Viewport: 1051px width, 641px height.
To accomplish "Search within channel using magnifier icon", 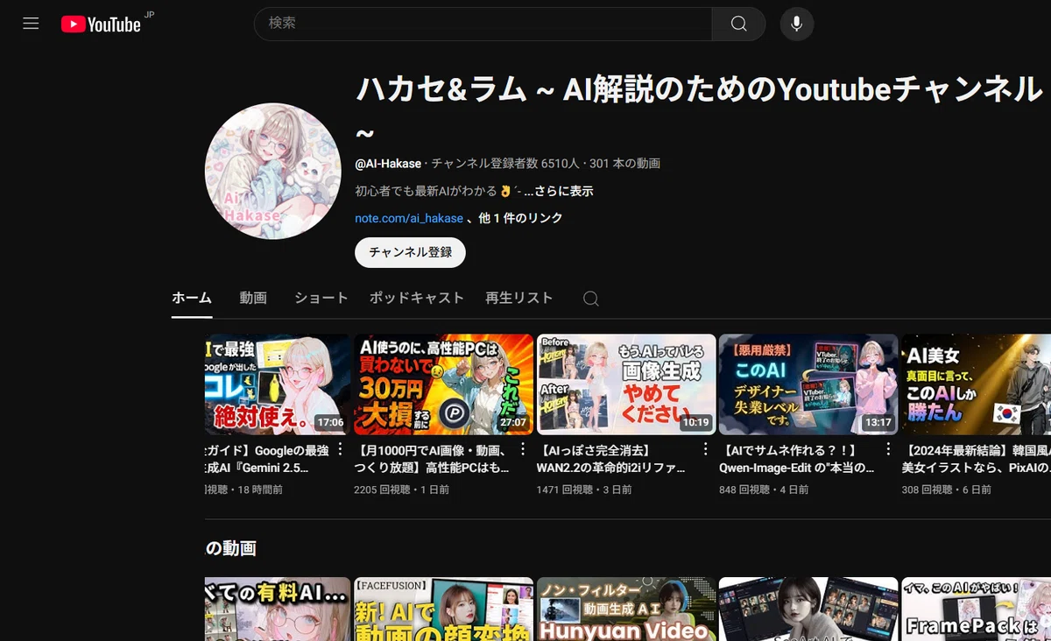I will click(x=591, y=299).
